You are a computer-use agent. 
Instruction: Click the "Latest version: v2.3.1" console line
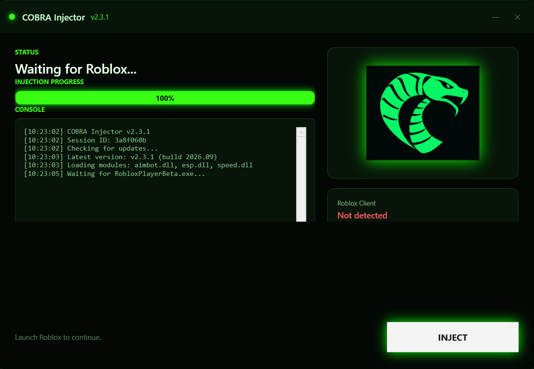121,157
